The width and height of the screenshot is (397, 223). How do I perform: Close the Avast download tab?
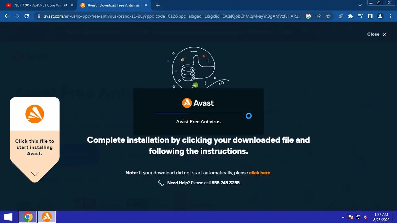146,5
